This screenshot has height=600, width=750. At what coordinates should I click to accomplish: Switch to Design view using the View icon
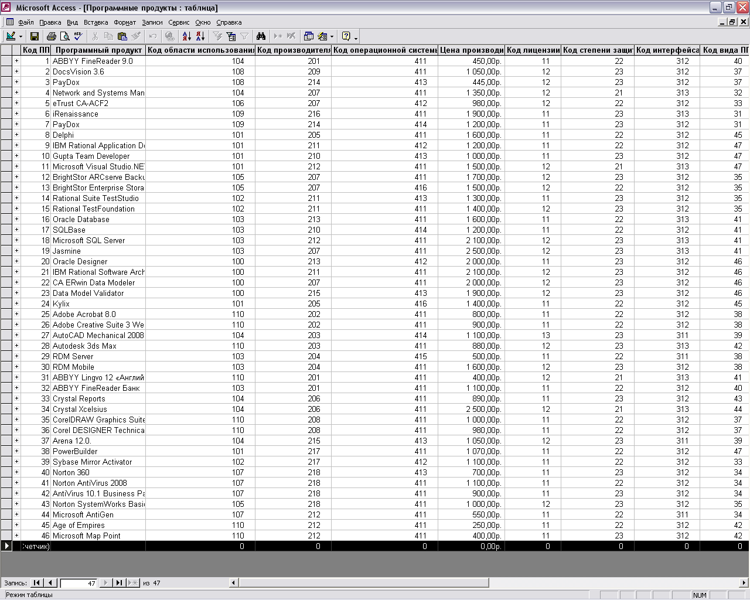click(11, 36)
